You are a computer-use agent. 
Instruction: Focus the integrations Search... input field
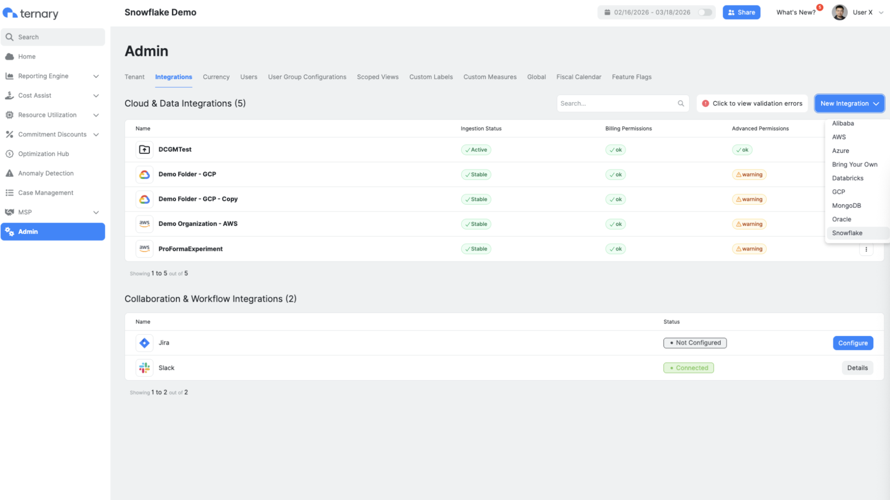[616, 104]
